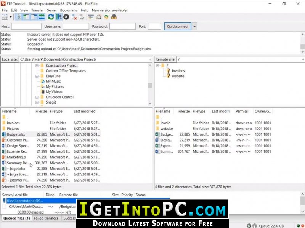Toggle the local directory tree display
305x228 pixels.
26,17
